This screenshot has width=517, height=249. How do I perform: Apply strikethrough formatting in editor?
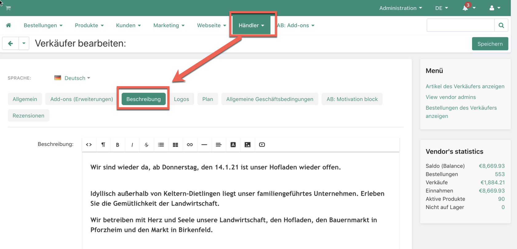click(x=146, y=145)
